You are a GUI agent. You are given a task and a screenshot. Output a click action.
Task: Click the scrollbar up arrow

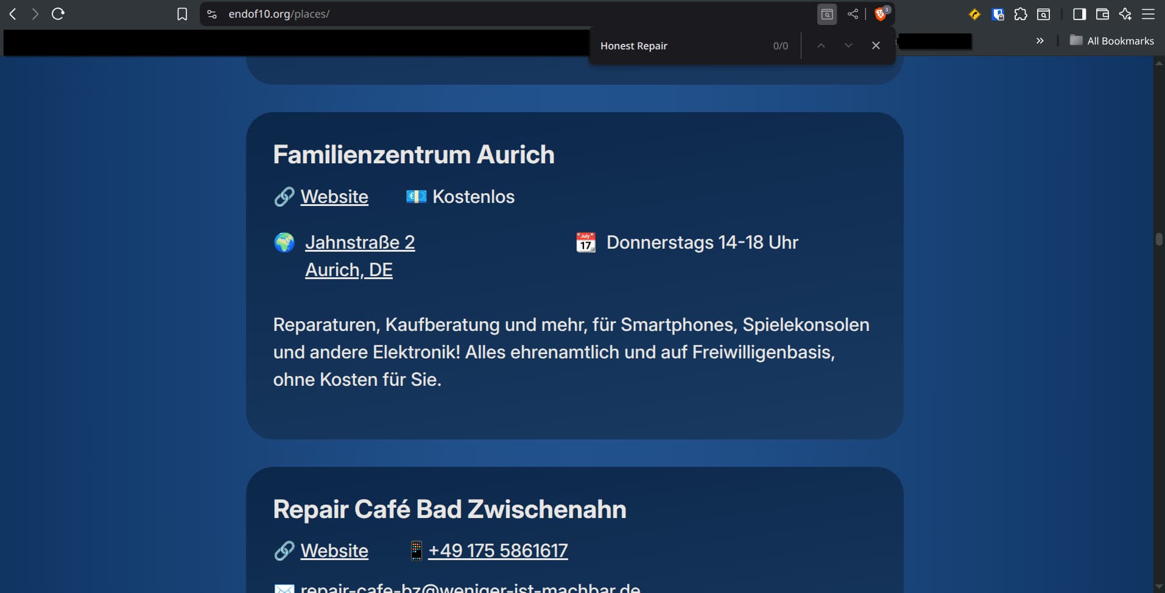point(1159,63)
